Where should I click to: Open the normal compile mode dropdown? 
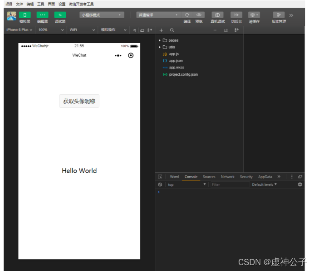tap(158, 15)
